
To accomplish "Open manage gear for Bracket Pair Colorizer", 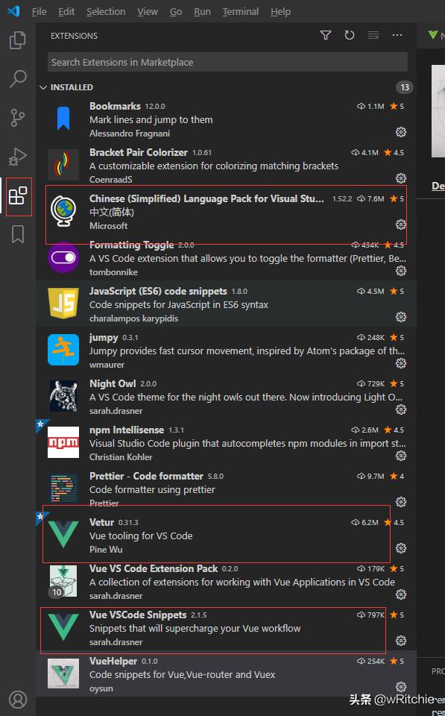I will (x=401, y=178).
